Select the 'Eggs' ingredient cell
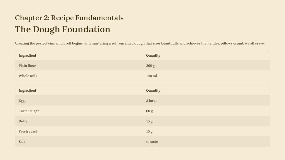285x160 pixels. tap(23, 101)
